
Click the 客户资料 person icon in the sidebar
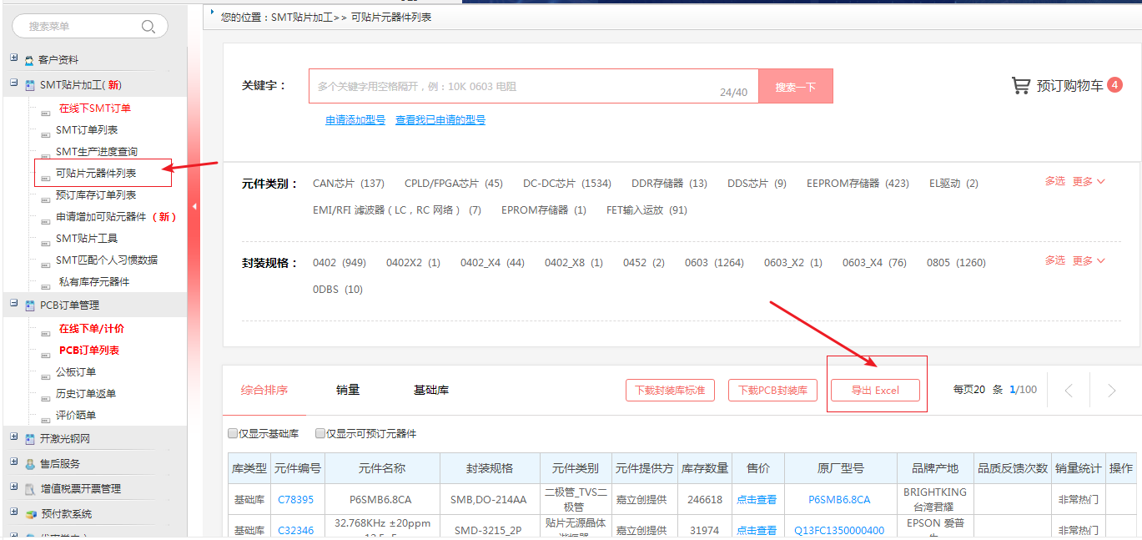[29, 60]
